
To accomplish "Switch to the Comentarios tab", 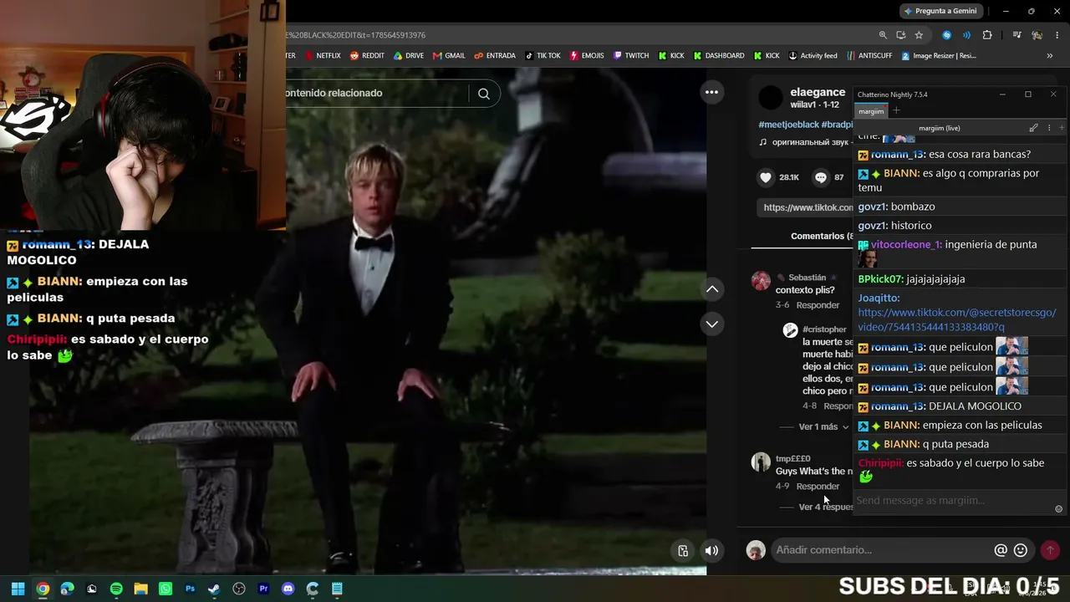I will point(822,237).
